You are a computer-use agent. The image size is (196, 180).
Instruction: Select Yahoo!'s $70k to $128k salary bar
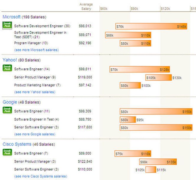click(x=140, y=69)
